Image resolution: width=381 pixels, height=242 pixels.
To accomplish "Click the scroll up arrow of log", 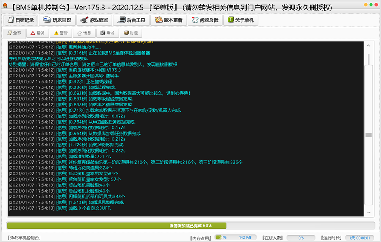I will (x=368, y=45).
